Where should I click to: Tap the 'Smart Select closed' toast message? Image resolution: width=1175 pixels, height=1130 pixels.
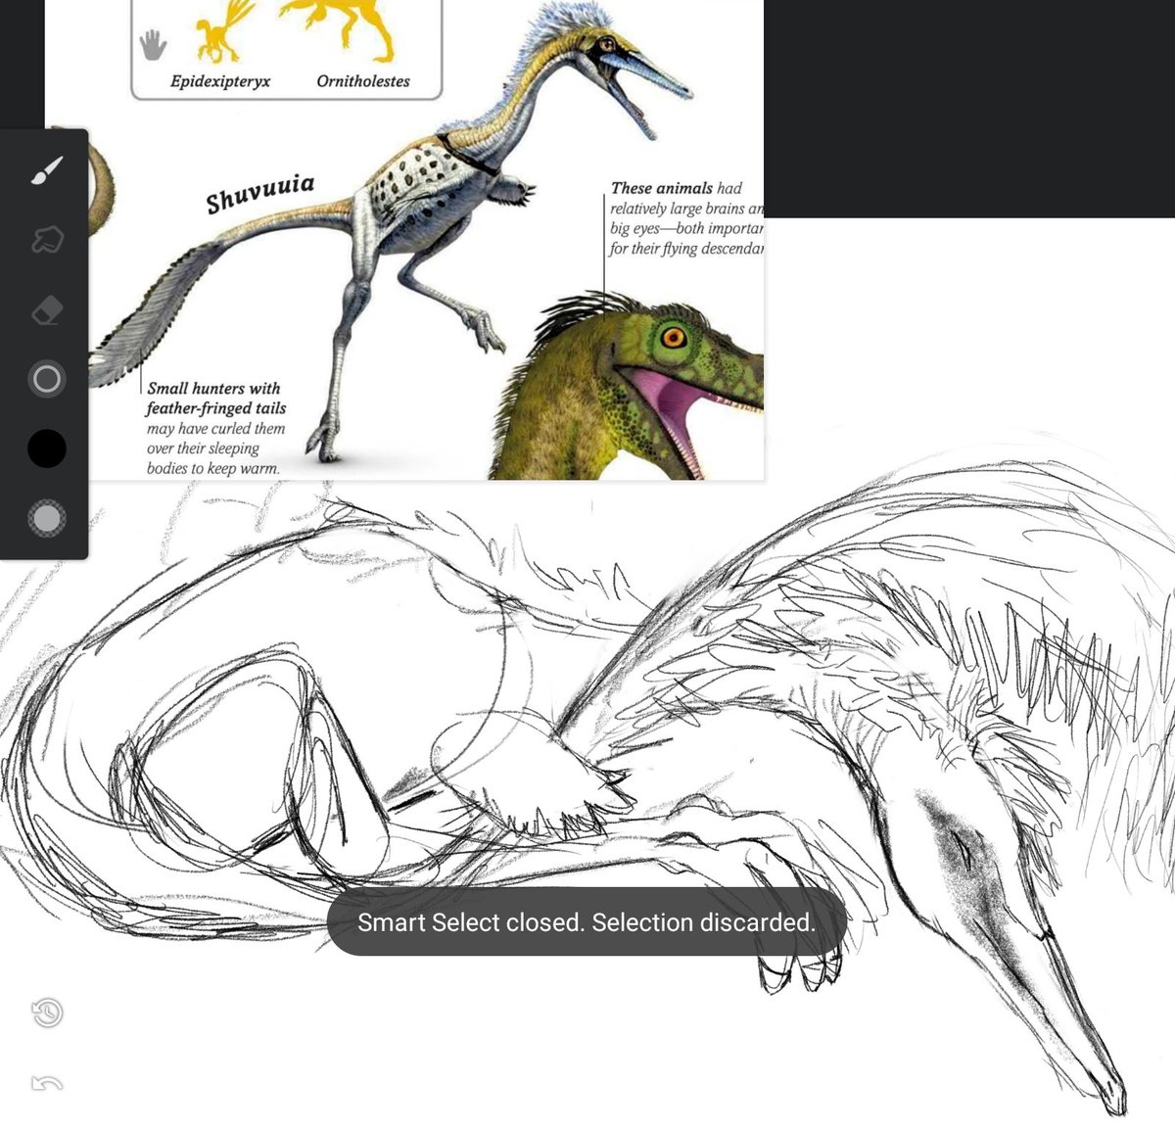[586, 922]
